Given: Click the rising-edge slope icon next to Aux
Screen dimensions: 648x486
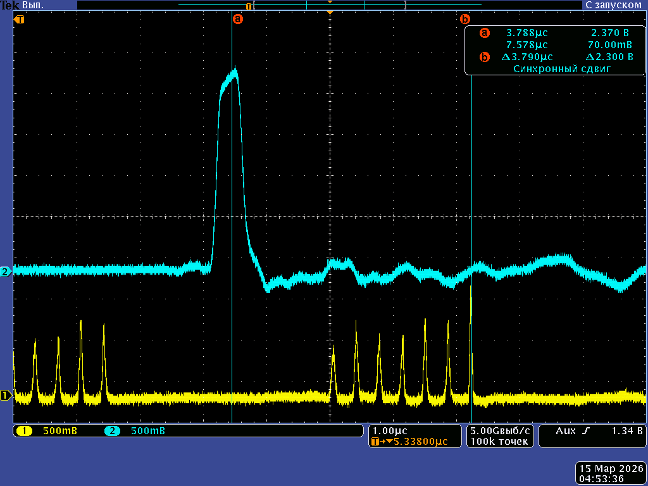Looking at the screenshot, I should pyautogui.click(x=585, y=431).
